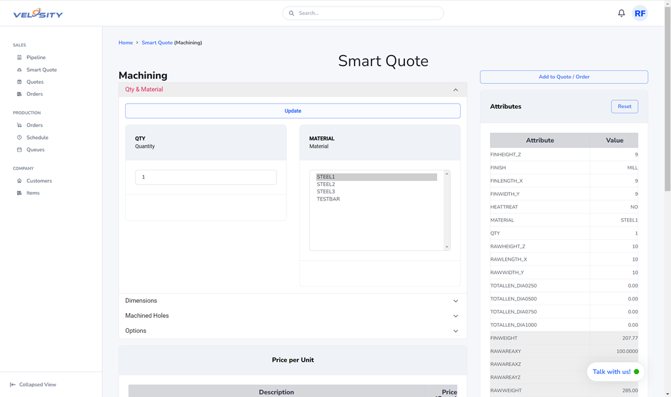The width and height of the screenshot is (671, 397).
Task: Go to Queues under Production
Action: tap(35, 150)
